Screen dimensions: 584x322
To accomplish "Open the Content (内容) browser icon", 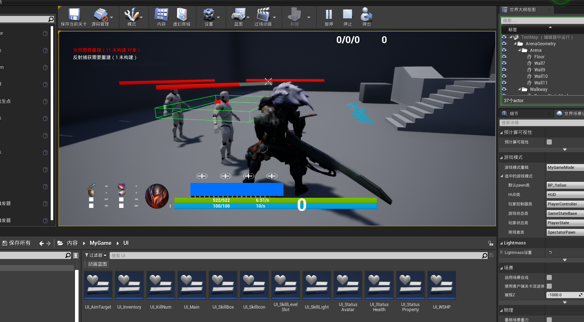I will (x=161, y=15).
